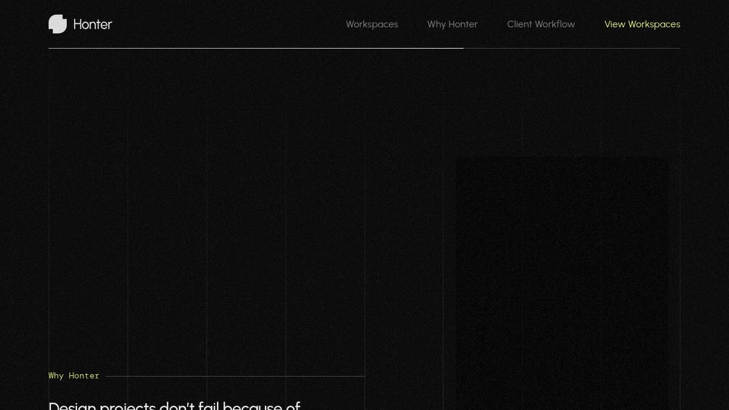729x410 pixels.
Task: Click the dim right portion of the header divider
Action: 571,48
